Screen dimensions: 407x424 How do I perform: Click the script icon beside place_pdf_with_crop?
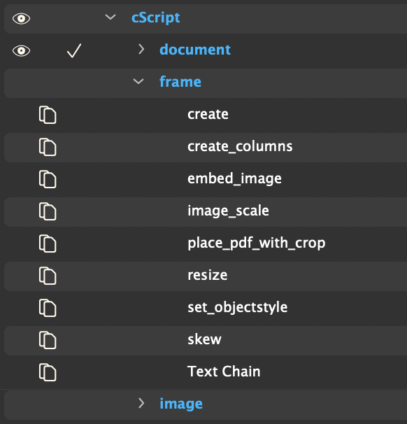48,243
